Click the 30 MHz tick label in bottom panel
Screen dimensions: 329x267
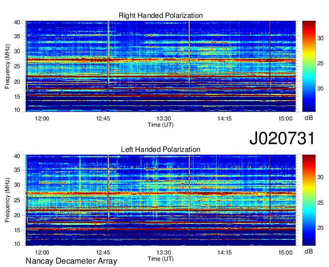coord(17,185)
